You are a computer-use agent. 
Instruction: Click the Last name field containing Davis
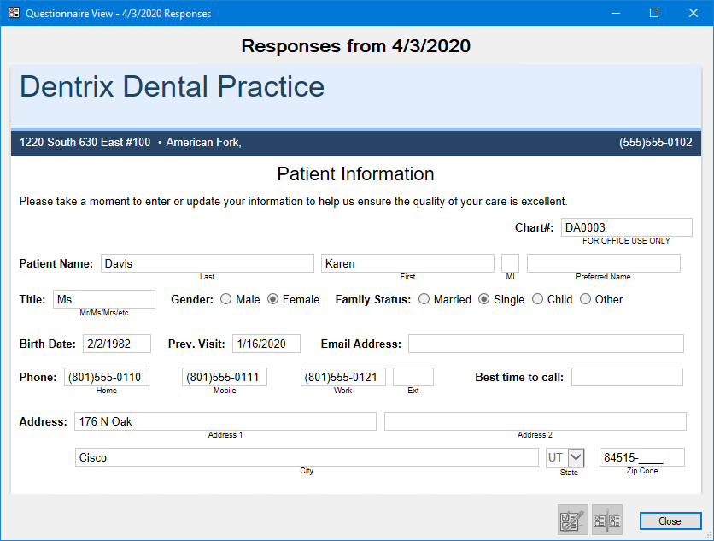click(x=207, y=263)
